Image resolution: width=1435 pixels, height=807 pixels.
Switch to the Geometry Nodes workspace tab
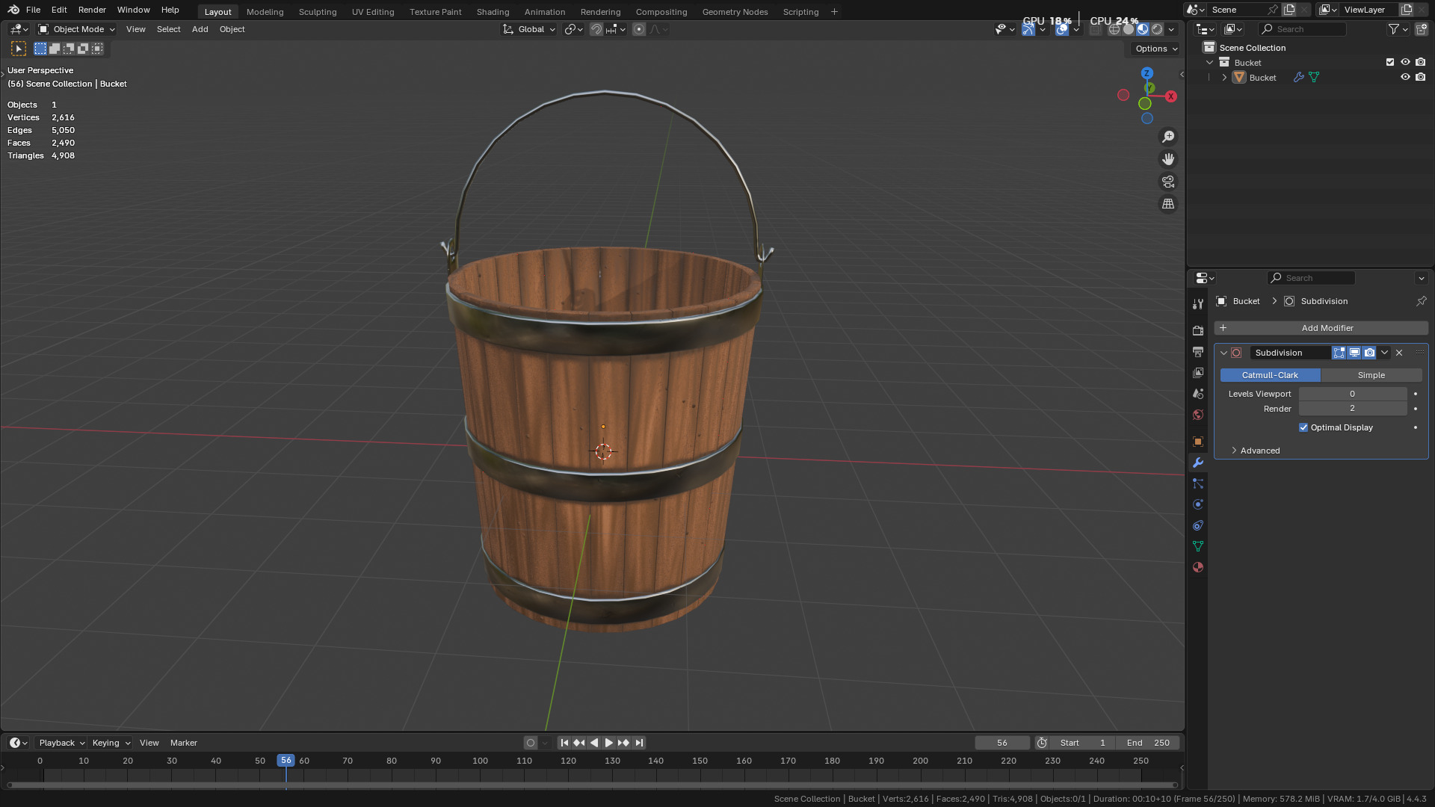point(735,12)
